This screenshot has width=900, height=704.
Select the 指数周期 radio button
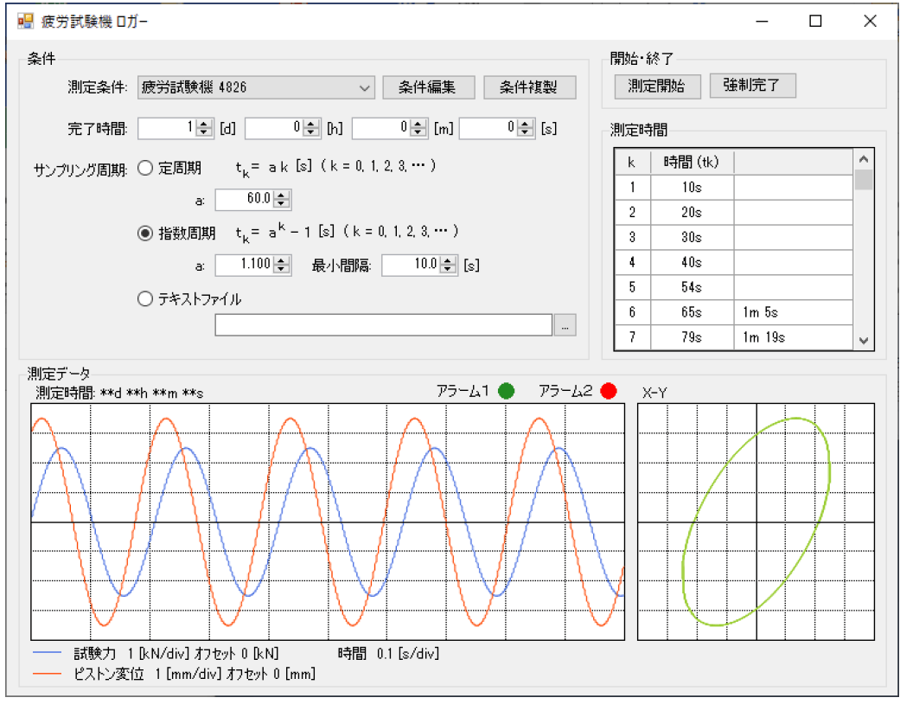click(x=144, y=233)
